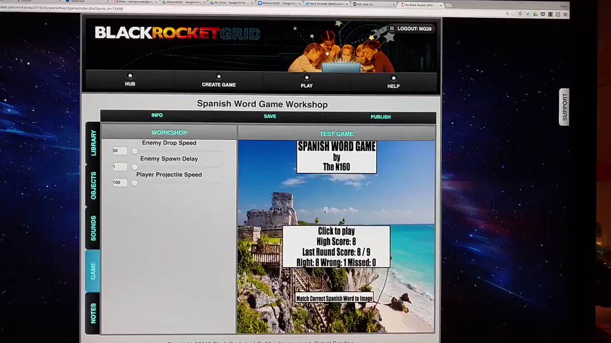Switch to the LIBRARY side tab
Image resolution: width=611 pixels, height=343 pixels.
(x=93, y=143)
